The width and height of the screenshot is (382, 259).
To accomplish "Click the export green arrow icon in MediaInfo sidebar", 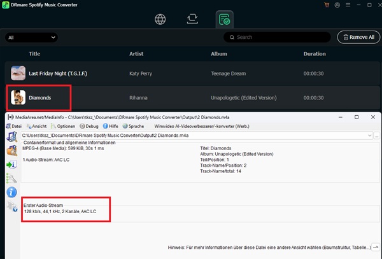I will coord(11,165).
